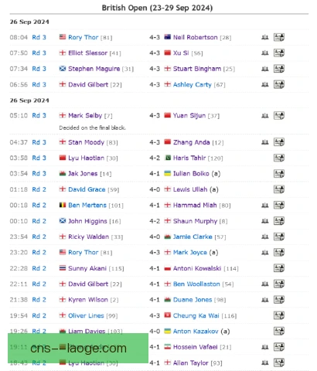Open Haris Tahir player profile
Image resolution: width=317 pixels, height=371 pixels.
pyautogui.click(x=189, y=158)
